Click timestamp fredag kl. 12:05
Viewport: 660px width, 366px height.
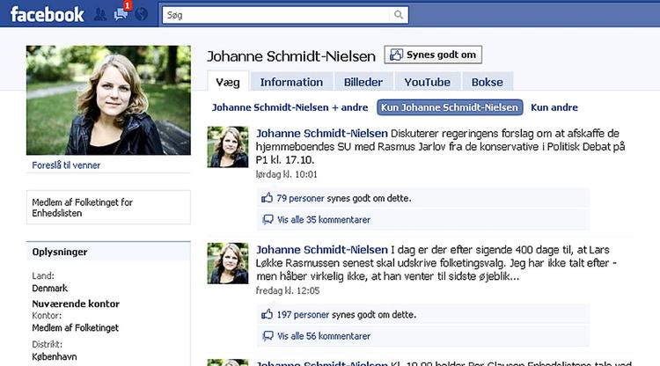[x=288, y=290]
